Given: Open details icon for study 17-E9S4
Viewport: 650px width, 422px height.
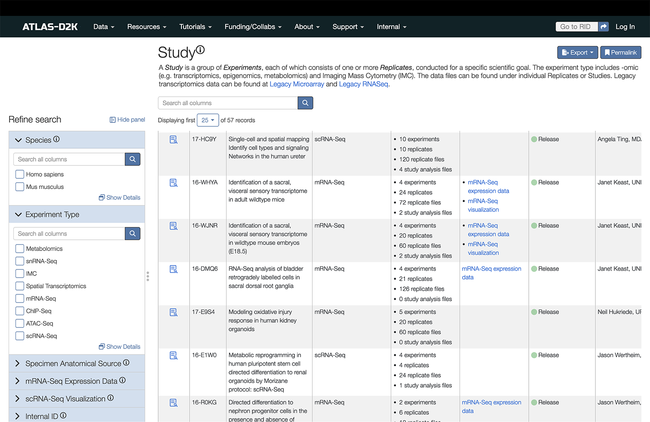Looking at the screenshot, I should click(x=174, y=312).
